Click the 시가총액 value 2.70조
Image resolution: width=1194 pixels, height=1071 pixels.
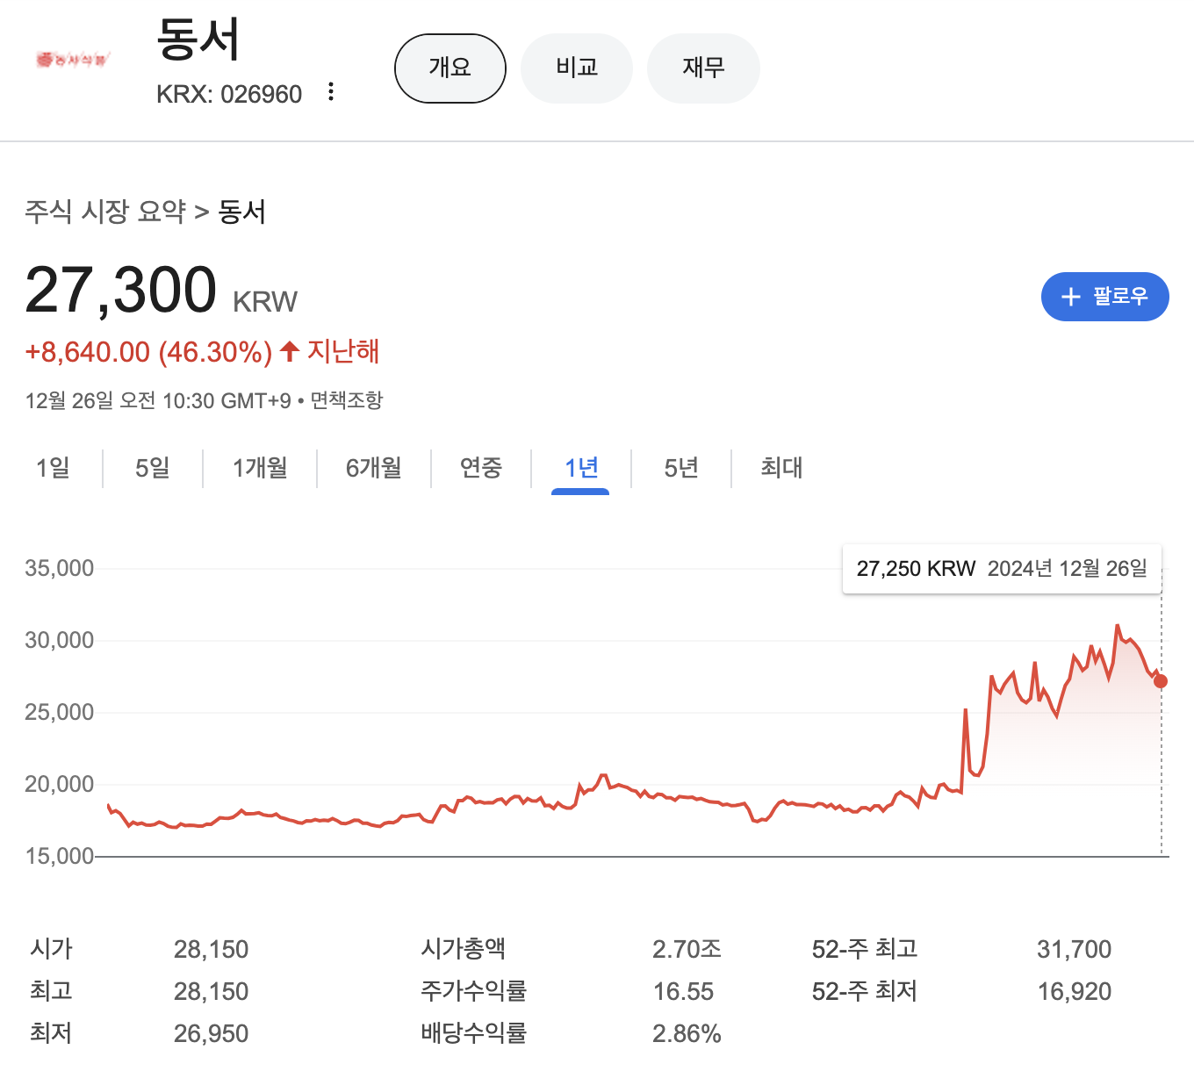point(687,949)
